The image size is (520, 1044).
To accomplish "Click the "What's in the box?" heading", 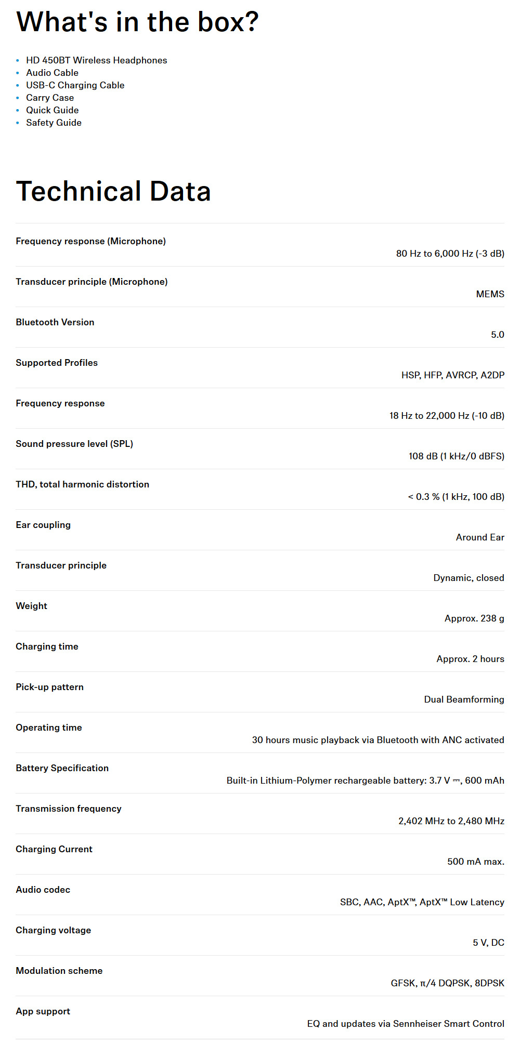I will point(137,22).
